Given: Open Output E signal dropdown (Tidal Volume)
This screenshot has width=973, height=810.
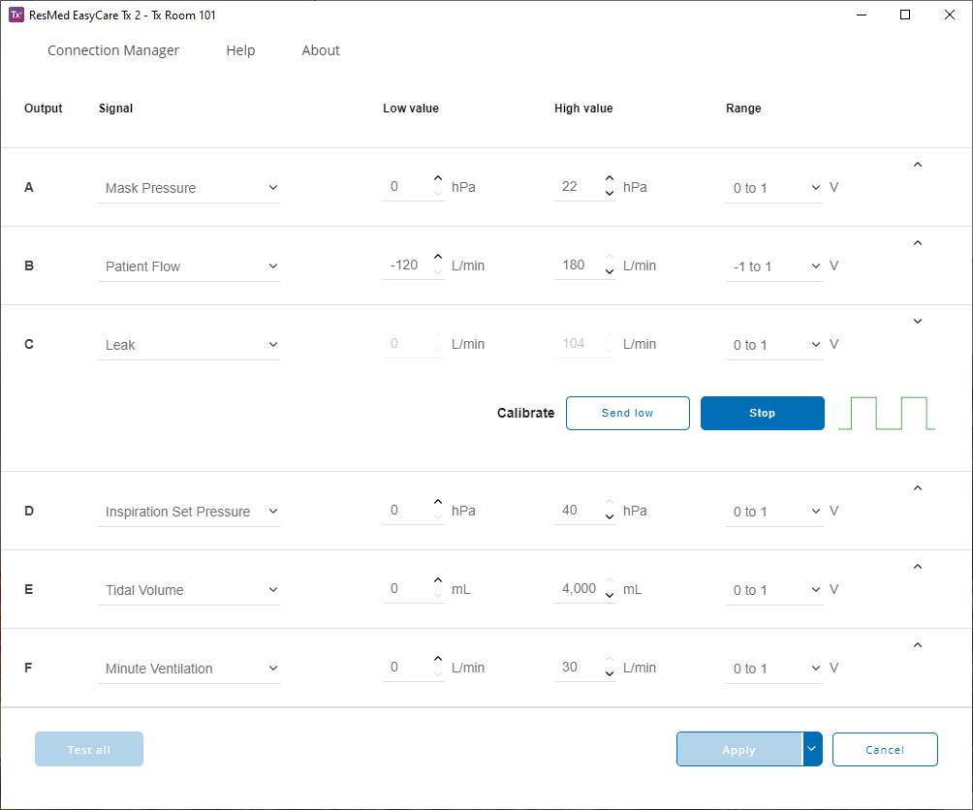Looking at the screenshot, I should [x=189, y=590].
